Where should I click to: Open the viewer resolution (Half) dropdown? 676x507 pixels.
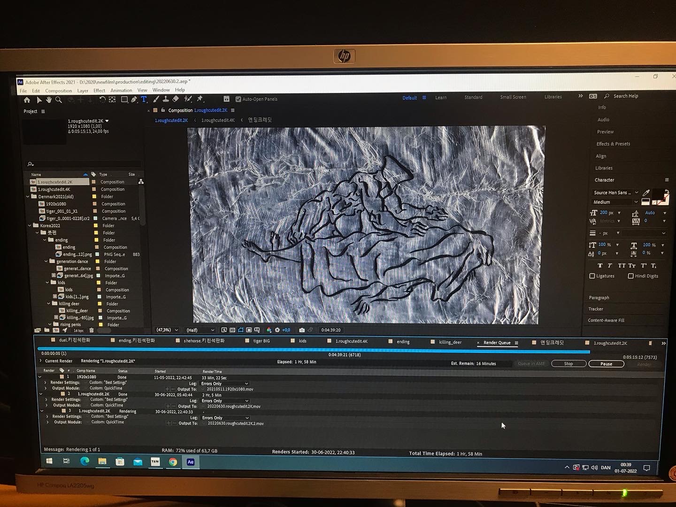click(200, 330)
